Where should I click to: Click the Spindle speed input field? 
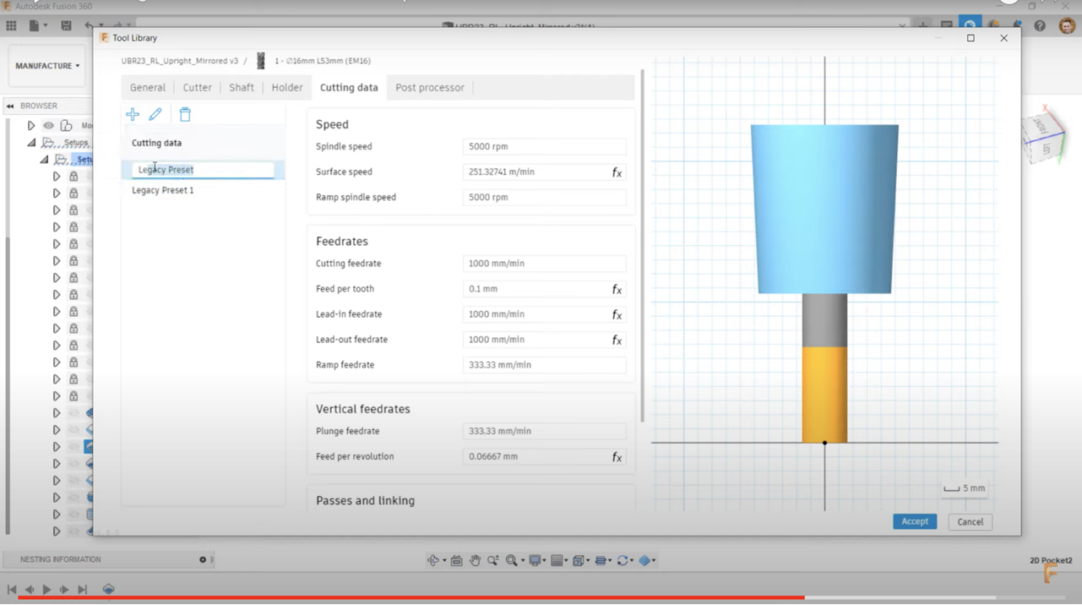[543, 146]
